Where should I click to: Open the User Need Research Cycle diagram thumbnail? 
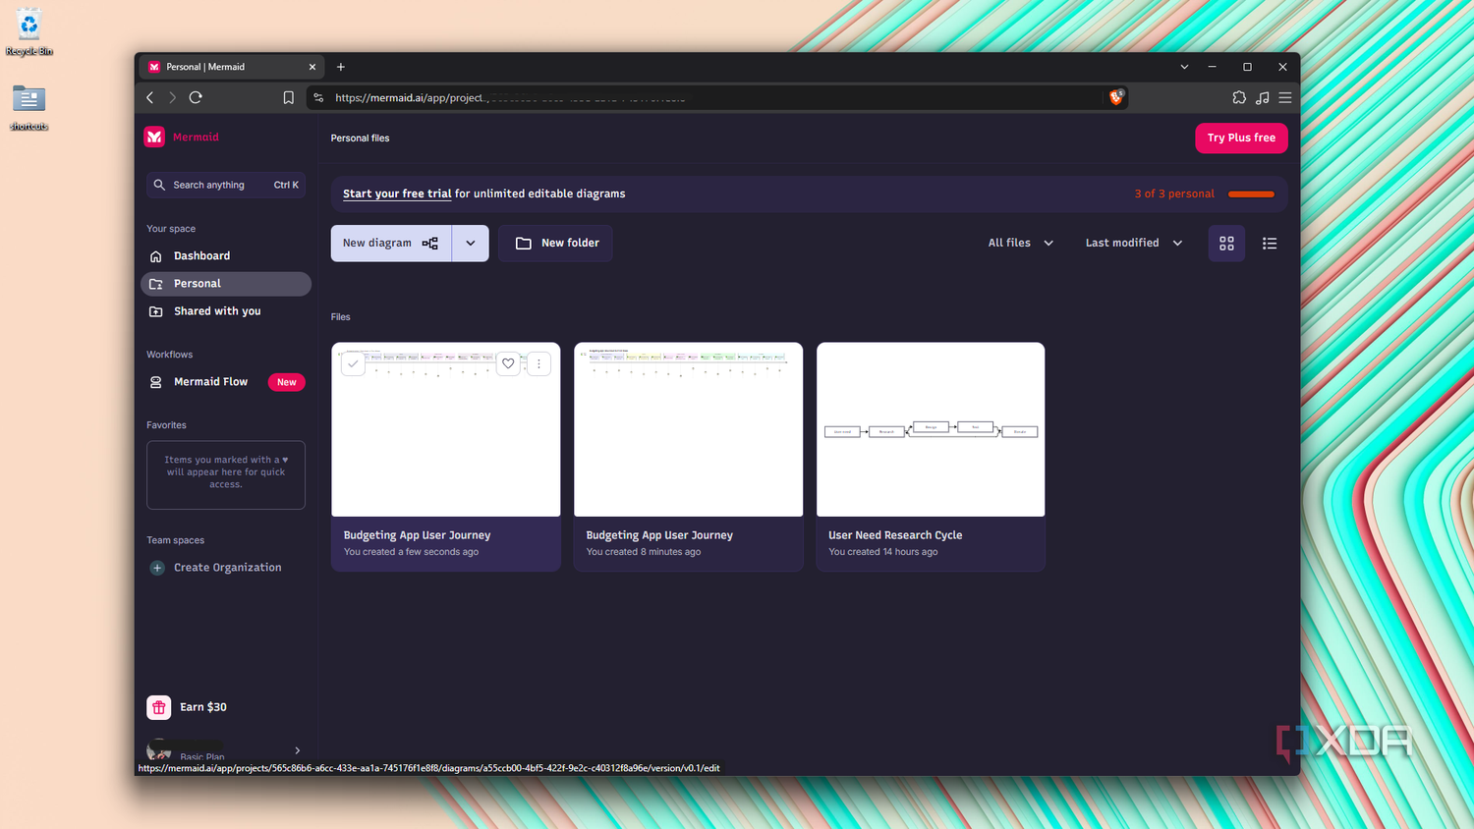point(931,429)
